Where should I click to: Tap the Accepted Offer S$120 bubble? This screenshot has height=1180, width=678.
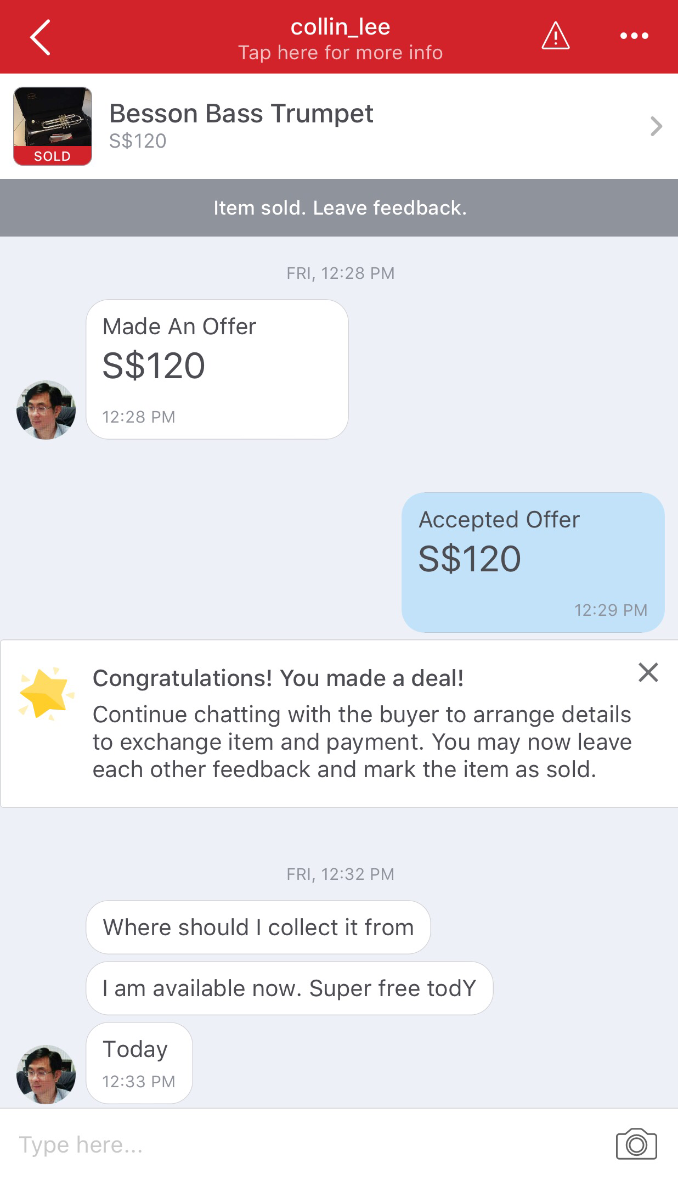click(x=533, y=562)
